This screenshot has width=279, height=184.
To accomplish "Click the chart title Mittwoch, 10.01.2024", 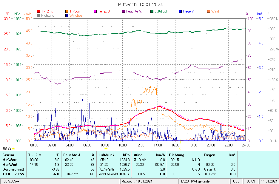I will coord(140,4).
